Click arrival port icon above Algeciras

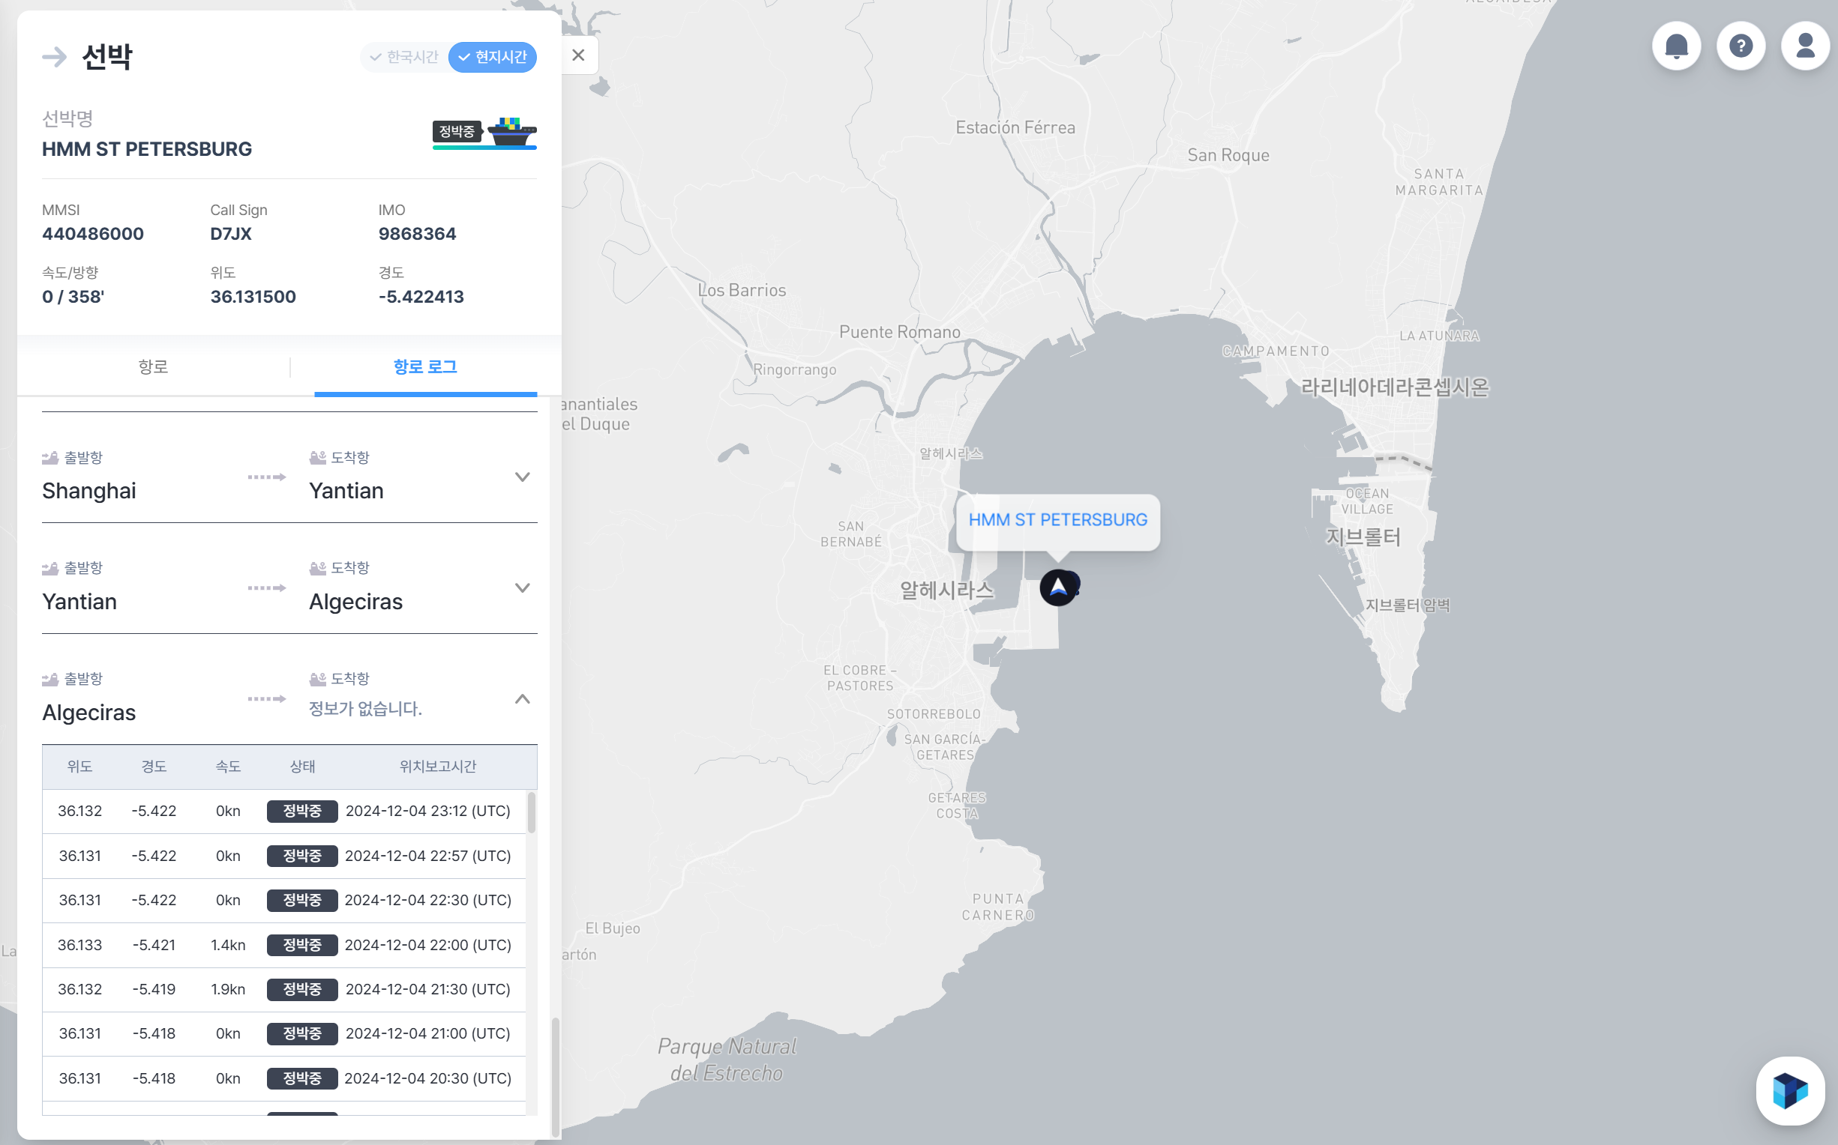pyautogui.click(x=317, y=568)
